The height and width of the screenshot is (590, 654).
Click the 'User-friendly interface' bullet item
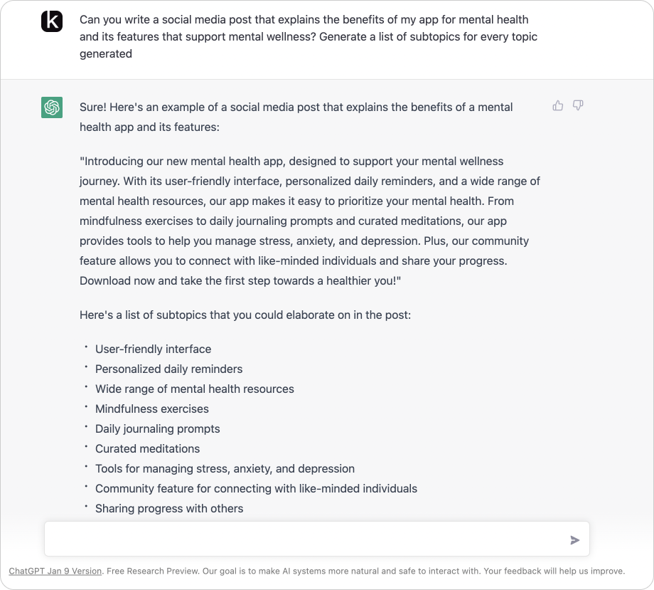pyautogui.click(x=153, y=349)
